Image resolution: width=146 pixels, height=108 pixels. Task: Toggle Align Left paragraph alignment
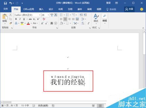[61, 19]
